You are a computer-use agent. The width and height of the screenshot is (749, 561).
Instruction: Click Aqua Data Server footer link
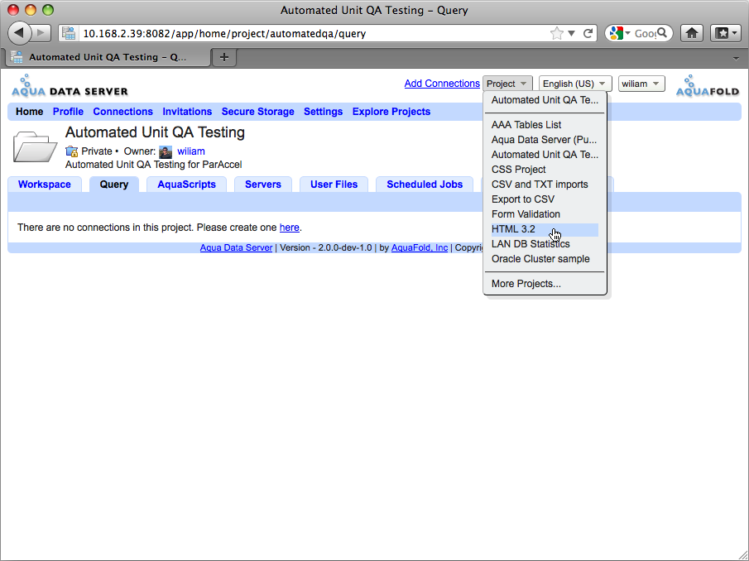(x=236, y=247)
